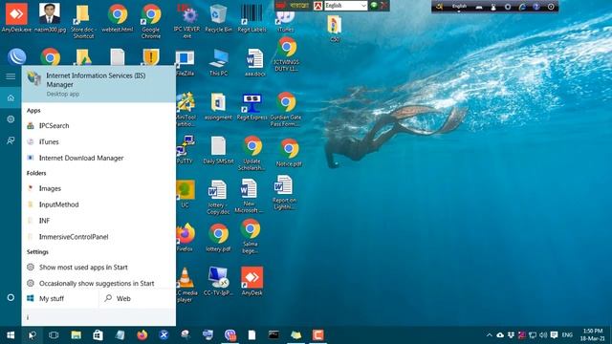
Task: Expand the hamburger menu in search panel
Action: tap(11, 76)
